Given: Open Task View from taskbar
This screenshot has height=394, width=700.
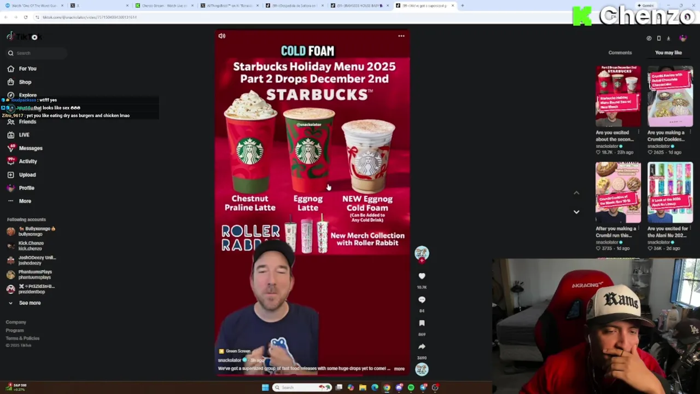Looking at the screenshot, I should [x=339, y=387].
